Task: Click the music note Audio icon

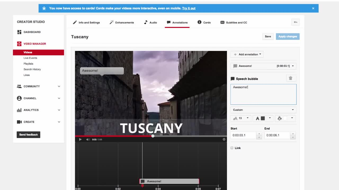Action: pos(146,22)
